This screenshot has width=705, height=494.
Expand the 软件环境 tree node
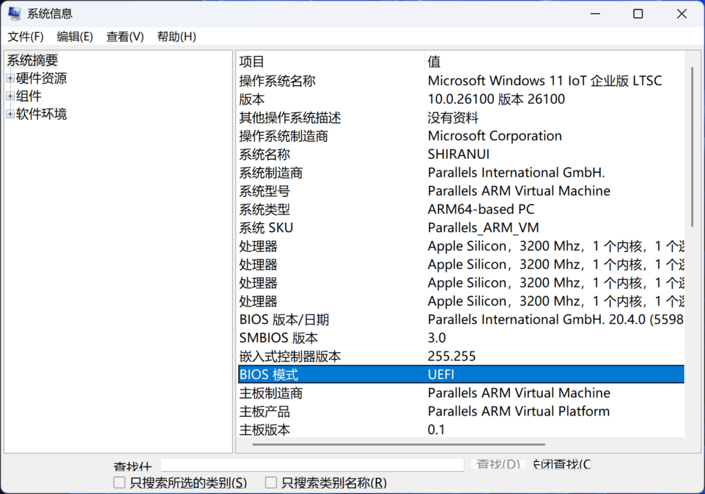[x=10, y=114]
